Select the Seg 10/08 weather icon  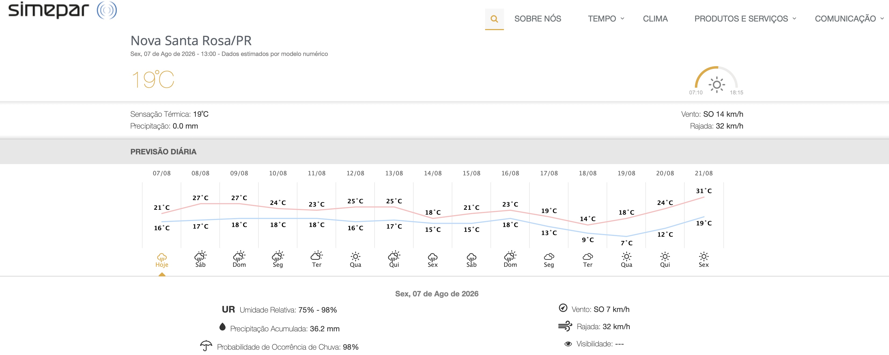coord(278,256)
